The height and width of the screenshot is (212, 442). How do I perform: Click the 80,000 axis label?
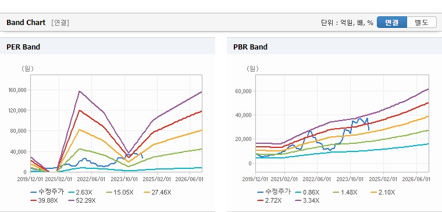click(x=19, y=130)
